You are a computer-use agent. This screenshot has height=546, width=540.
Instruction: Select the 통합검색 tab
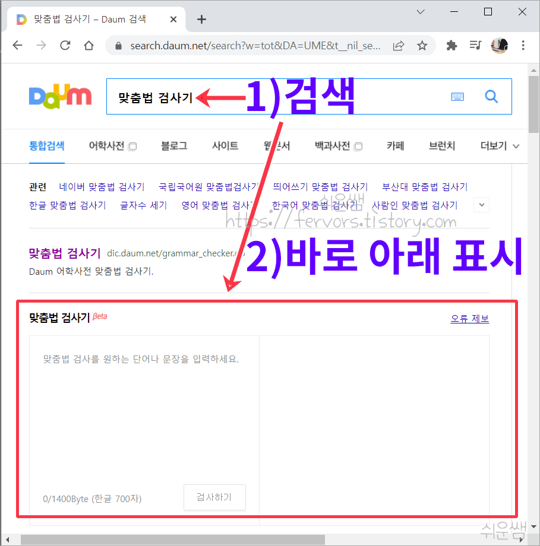click(x=47, y=146)
